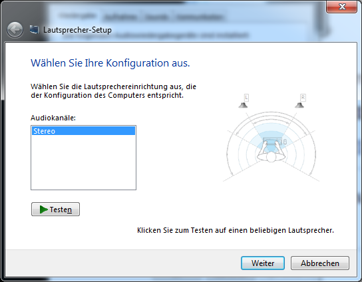Close the Lautsprecher-Setup window

pos(341,7)
